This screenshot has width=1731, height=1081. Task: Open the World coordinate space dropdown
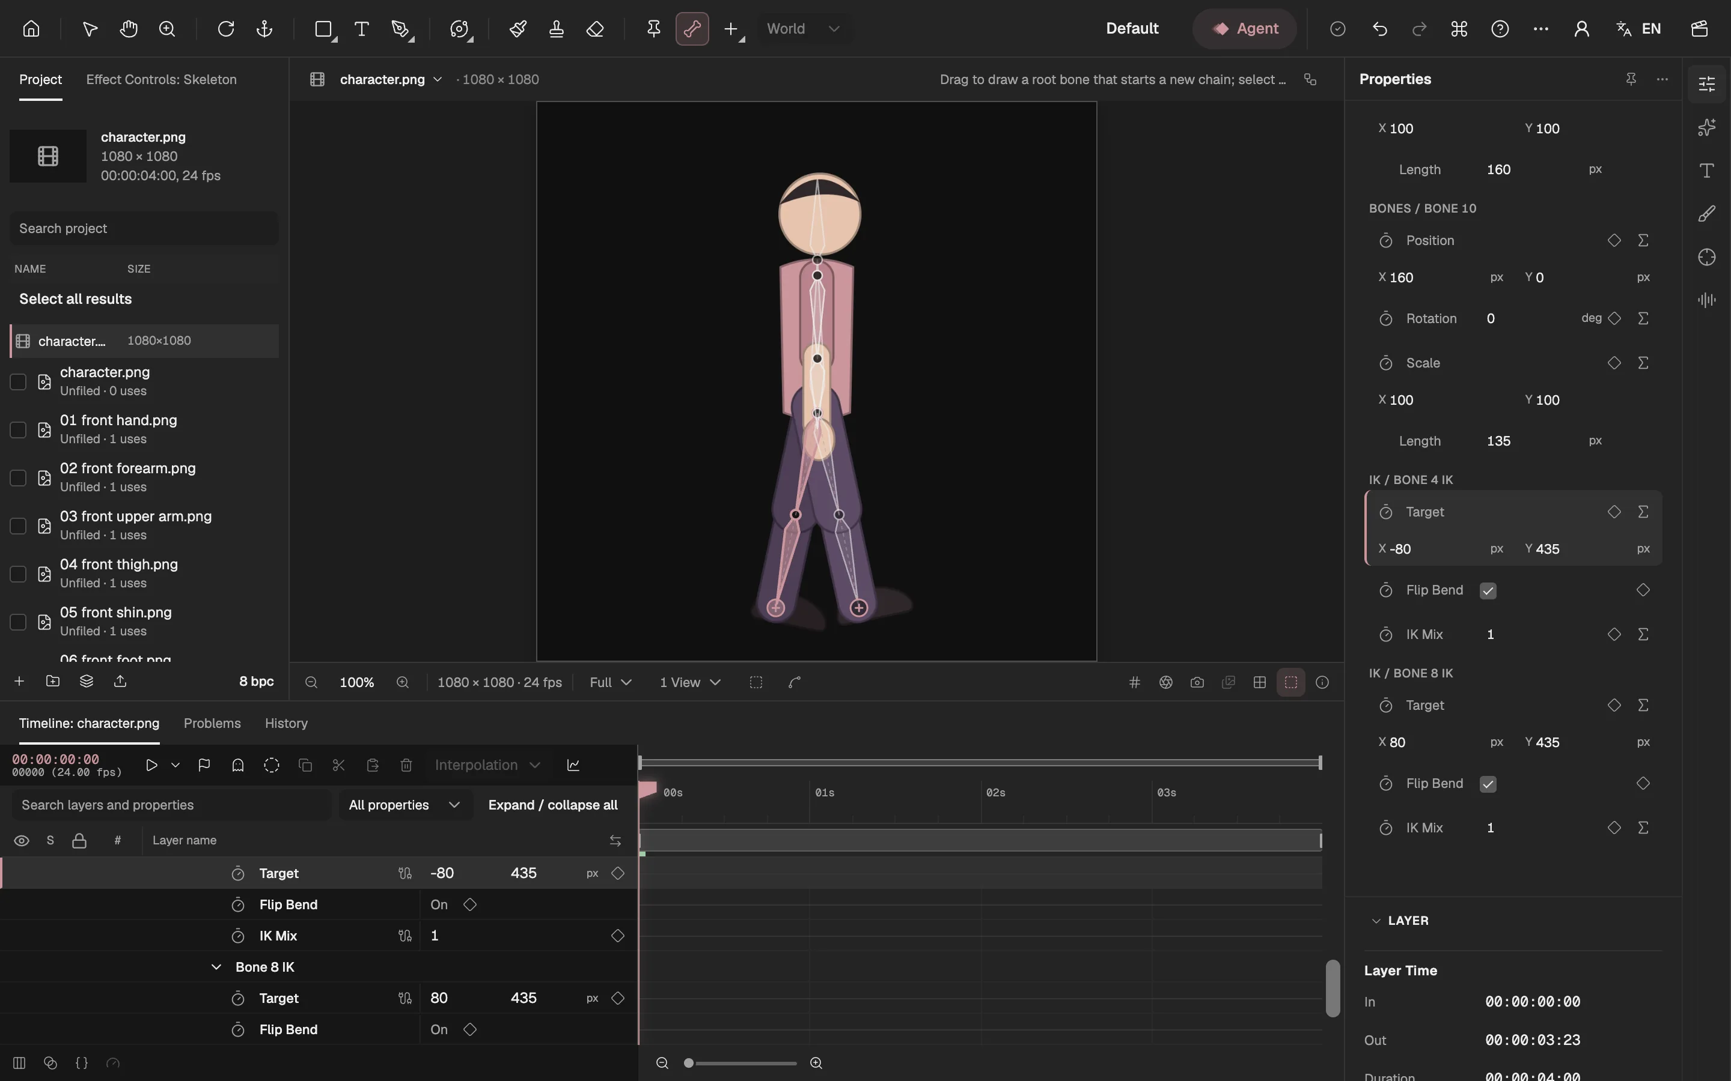[x=803, y=29]
